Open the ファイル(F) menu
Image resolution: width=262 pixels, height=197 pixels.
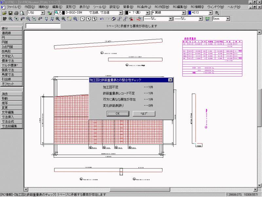(14, 7)
